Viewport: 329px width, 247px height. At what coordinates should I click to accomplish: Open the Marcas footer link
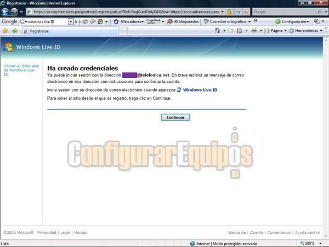point(81,233)
